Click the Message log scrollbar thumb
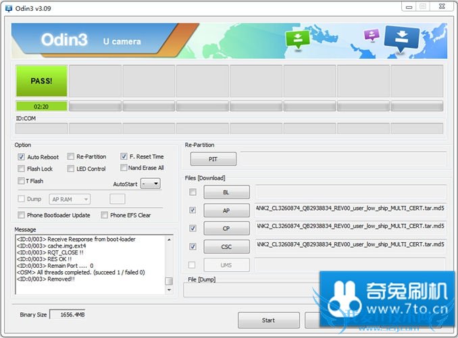The width and height of the screenshot is (458, 338). 169,281
